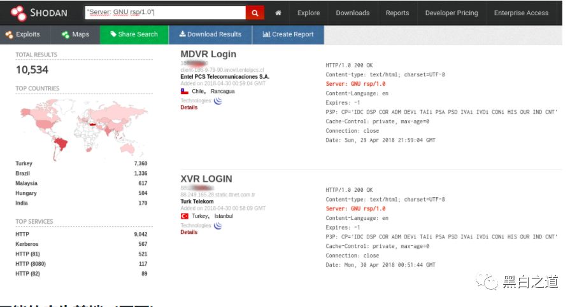The width and height of the screenshot is (577, 307).
Task: Click the Exploits icon in toolbar
Action: 9,34
